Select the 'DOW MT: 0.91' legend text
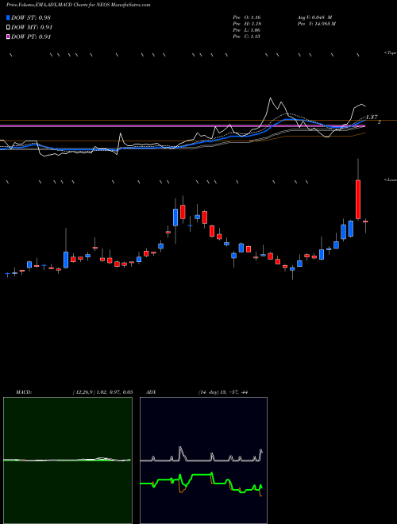 (32, 28)
